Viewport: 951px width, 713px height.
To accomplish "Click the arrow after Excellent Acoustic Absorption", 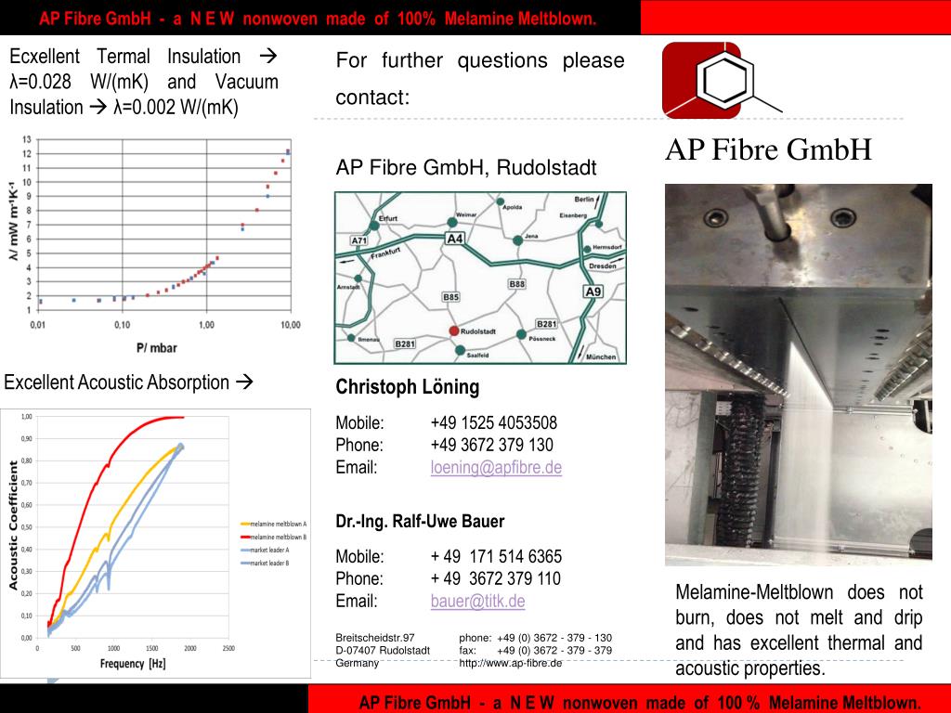I will 244,382.
